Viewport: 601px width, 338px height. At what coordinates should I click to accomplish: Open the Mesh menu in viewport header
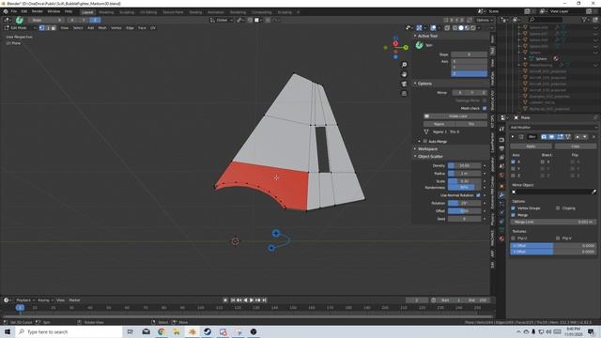[x=102, y=28]
